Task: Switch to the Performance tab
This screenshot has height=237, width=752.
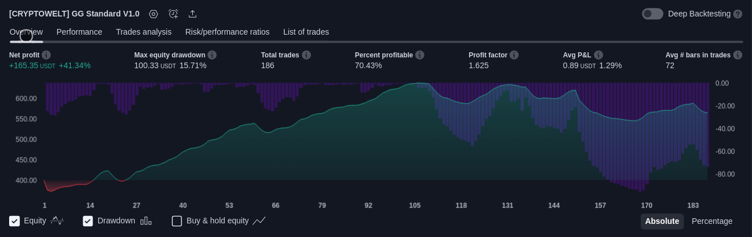Action: point(79,32)
